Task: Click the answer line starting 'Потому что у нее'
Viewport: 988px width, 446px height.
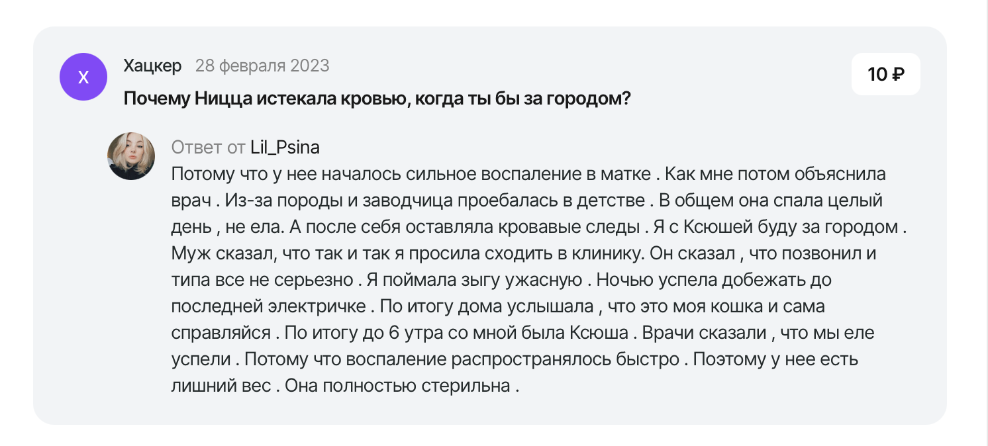Action: pos(528,174)
